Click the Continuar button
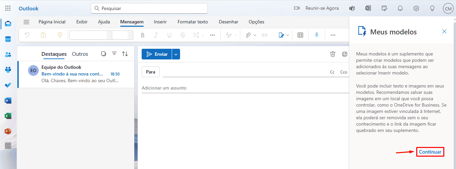 pos(430,152)
